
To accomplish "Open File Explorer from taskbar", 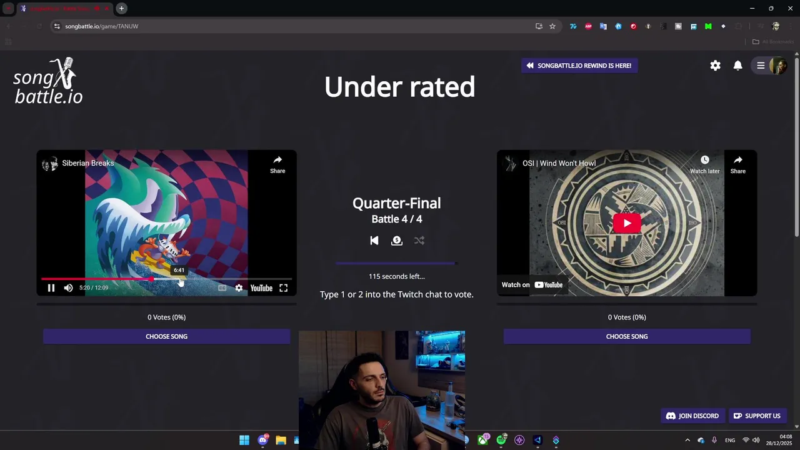I will 281,440.
